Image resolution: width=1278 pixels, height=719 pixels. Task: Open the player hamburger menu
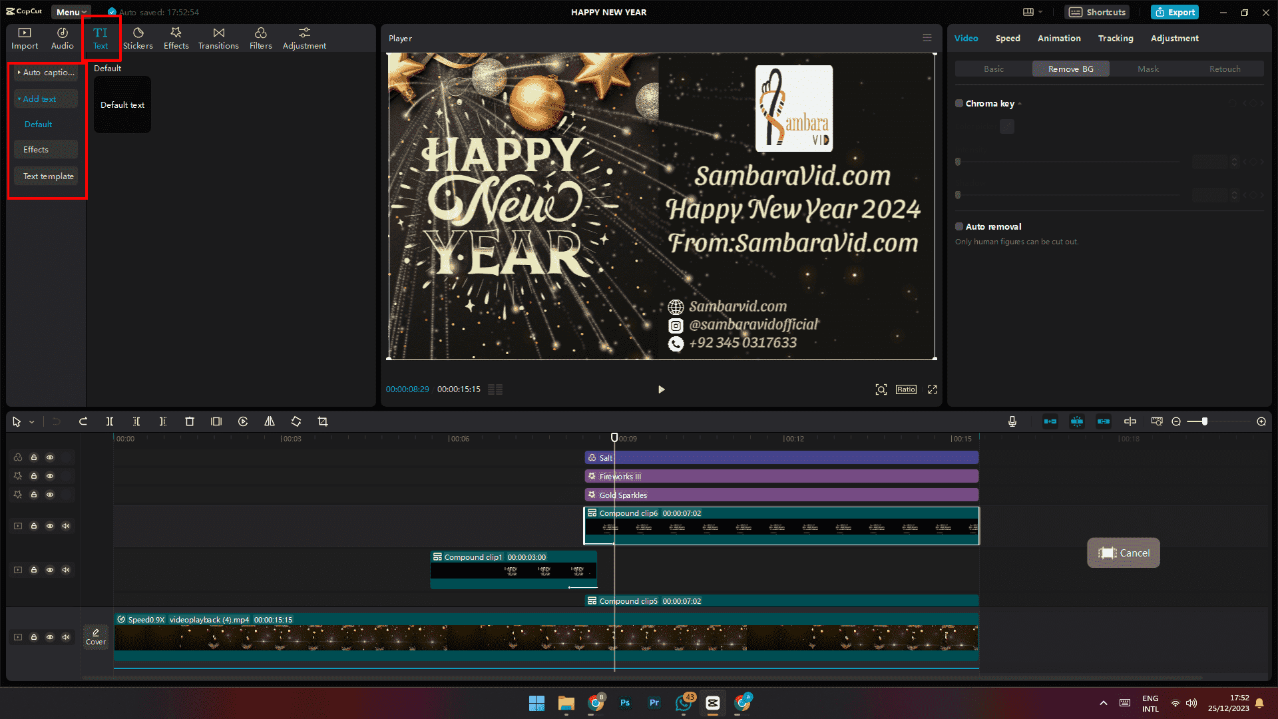tap(927, 38)
